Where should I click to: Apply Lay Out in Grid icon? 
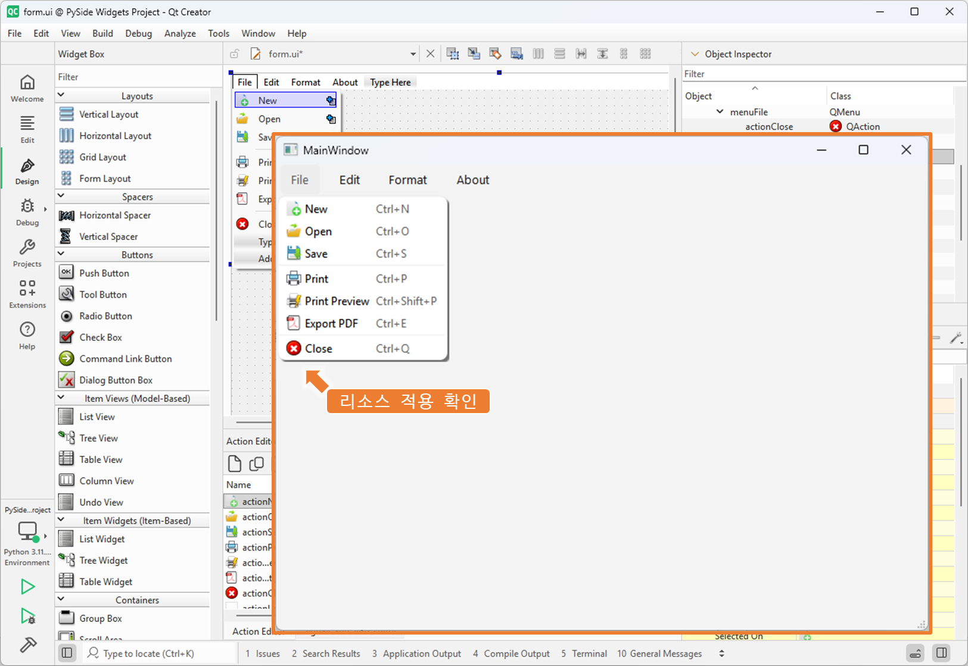(x=646, y=54)
